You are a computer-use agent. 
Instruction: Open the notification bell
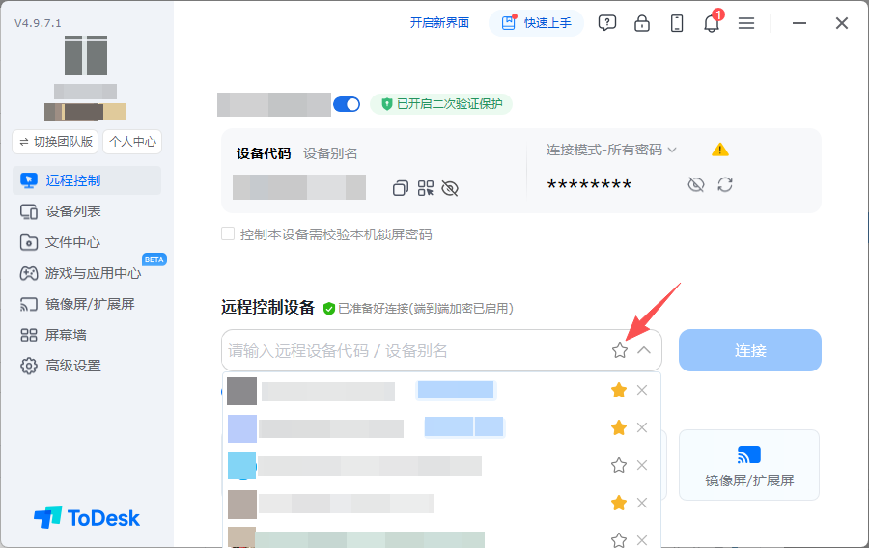coord(711,23)
